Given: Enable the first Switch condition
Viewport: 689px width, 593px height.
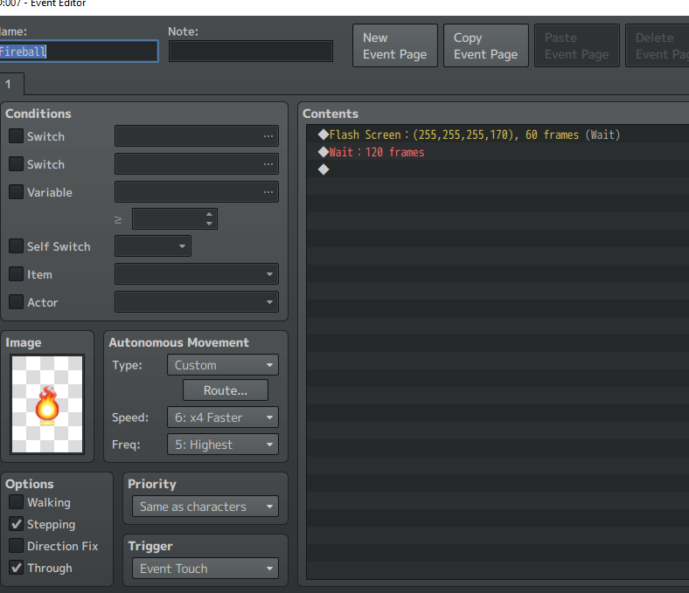Looking at the screenshot, I should [17, 136].
